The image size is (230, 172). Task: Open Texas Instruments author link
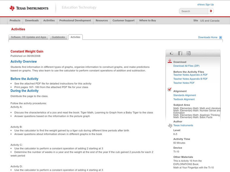(183, 125)
